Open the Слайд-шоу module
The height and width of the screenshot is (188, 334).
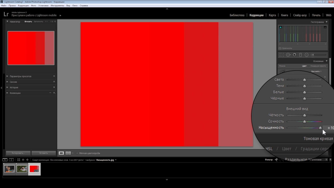point(300,15)
